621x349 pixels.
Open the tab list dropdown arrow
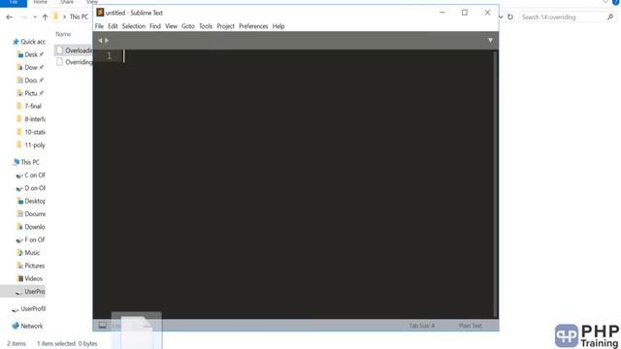490,41
